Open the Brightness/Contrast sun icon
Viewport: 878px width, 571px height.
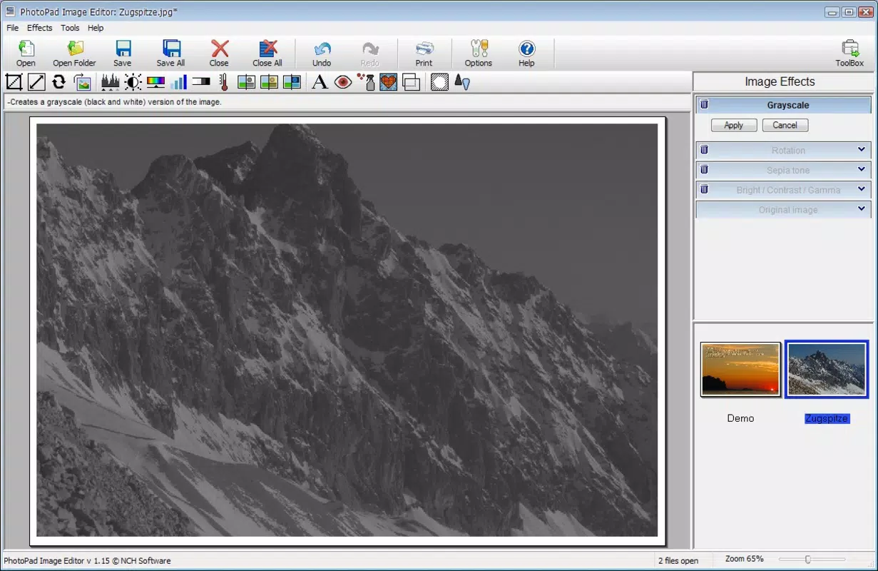click(133, 82)
